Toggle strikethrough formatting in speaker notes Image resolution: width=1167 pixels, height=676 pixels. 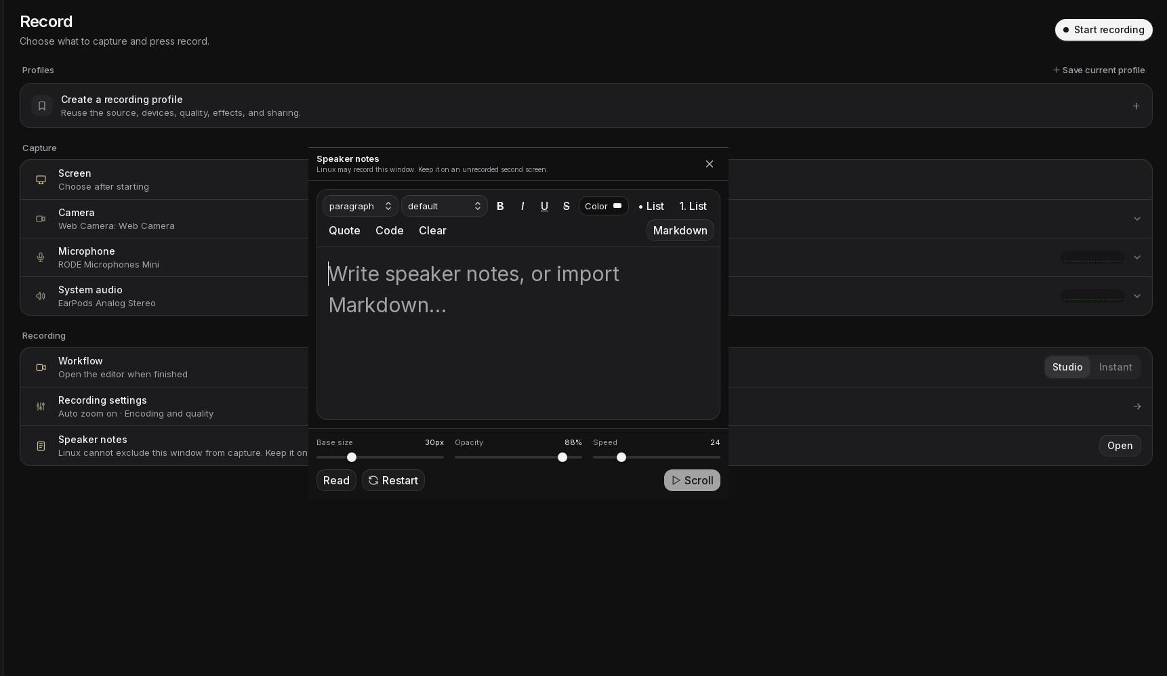[567, 206]
